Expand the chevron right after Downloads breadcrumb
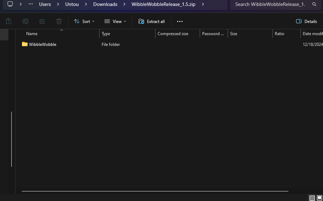323x201 pixels. coord(124,5)
